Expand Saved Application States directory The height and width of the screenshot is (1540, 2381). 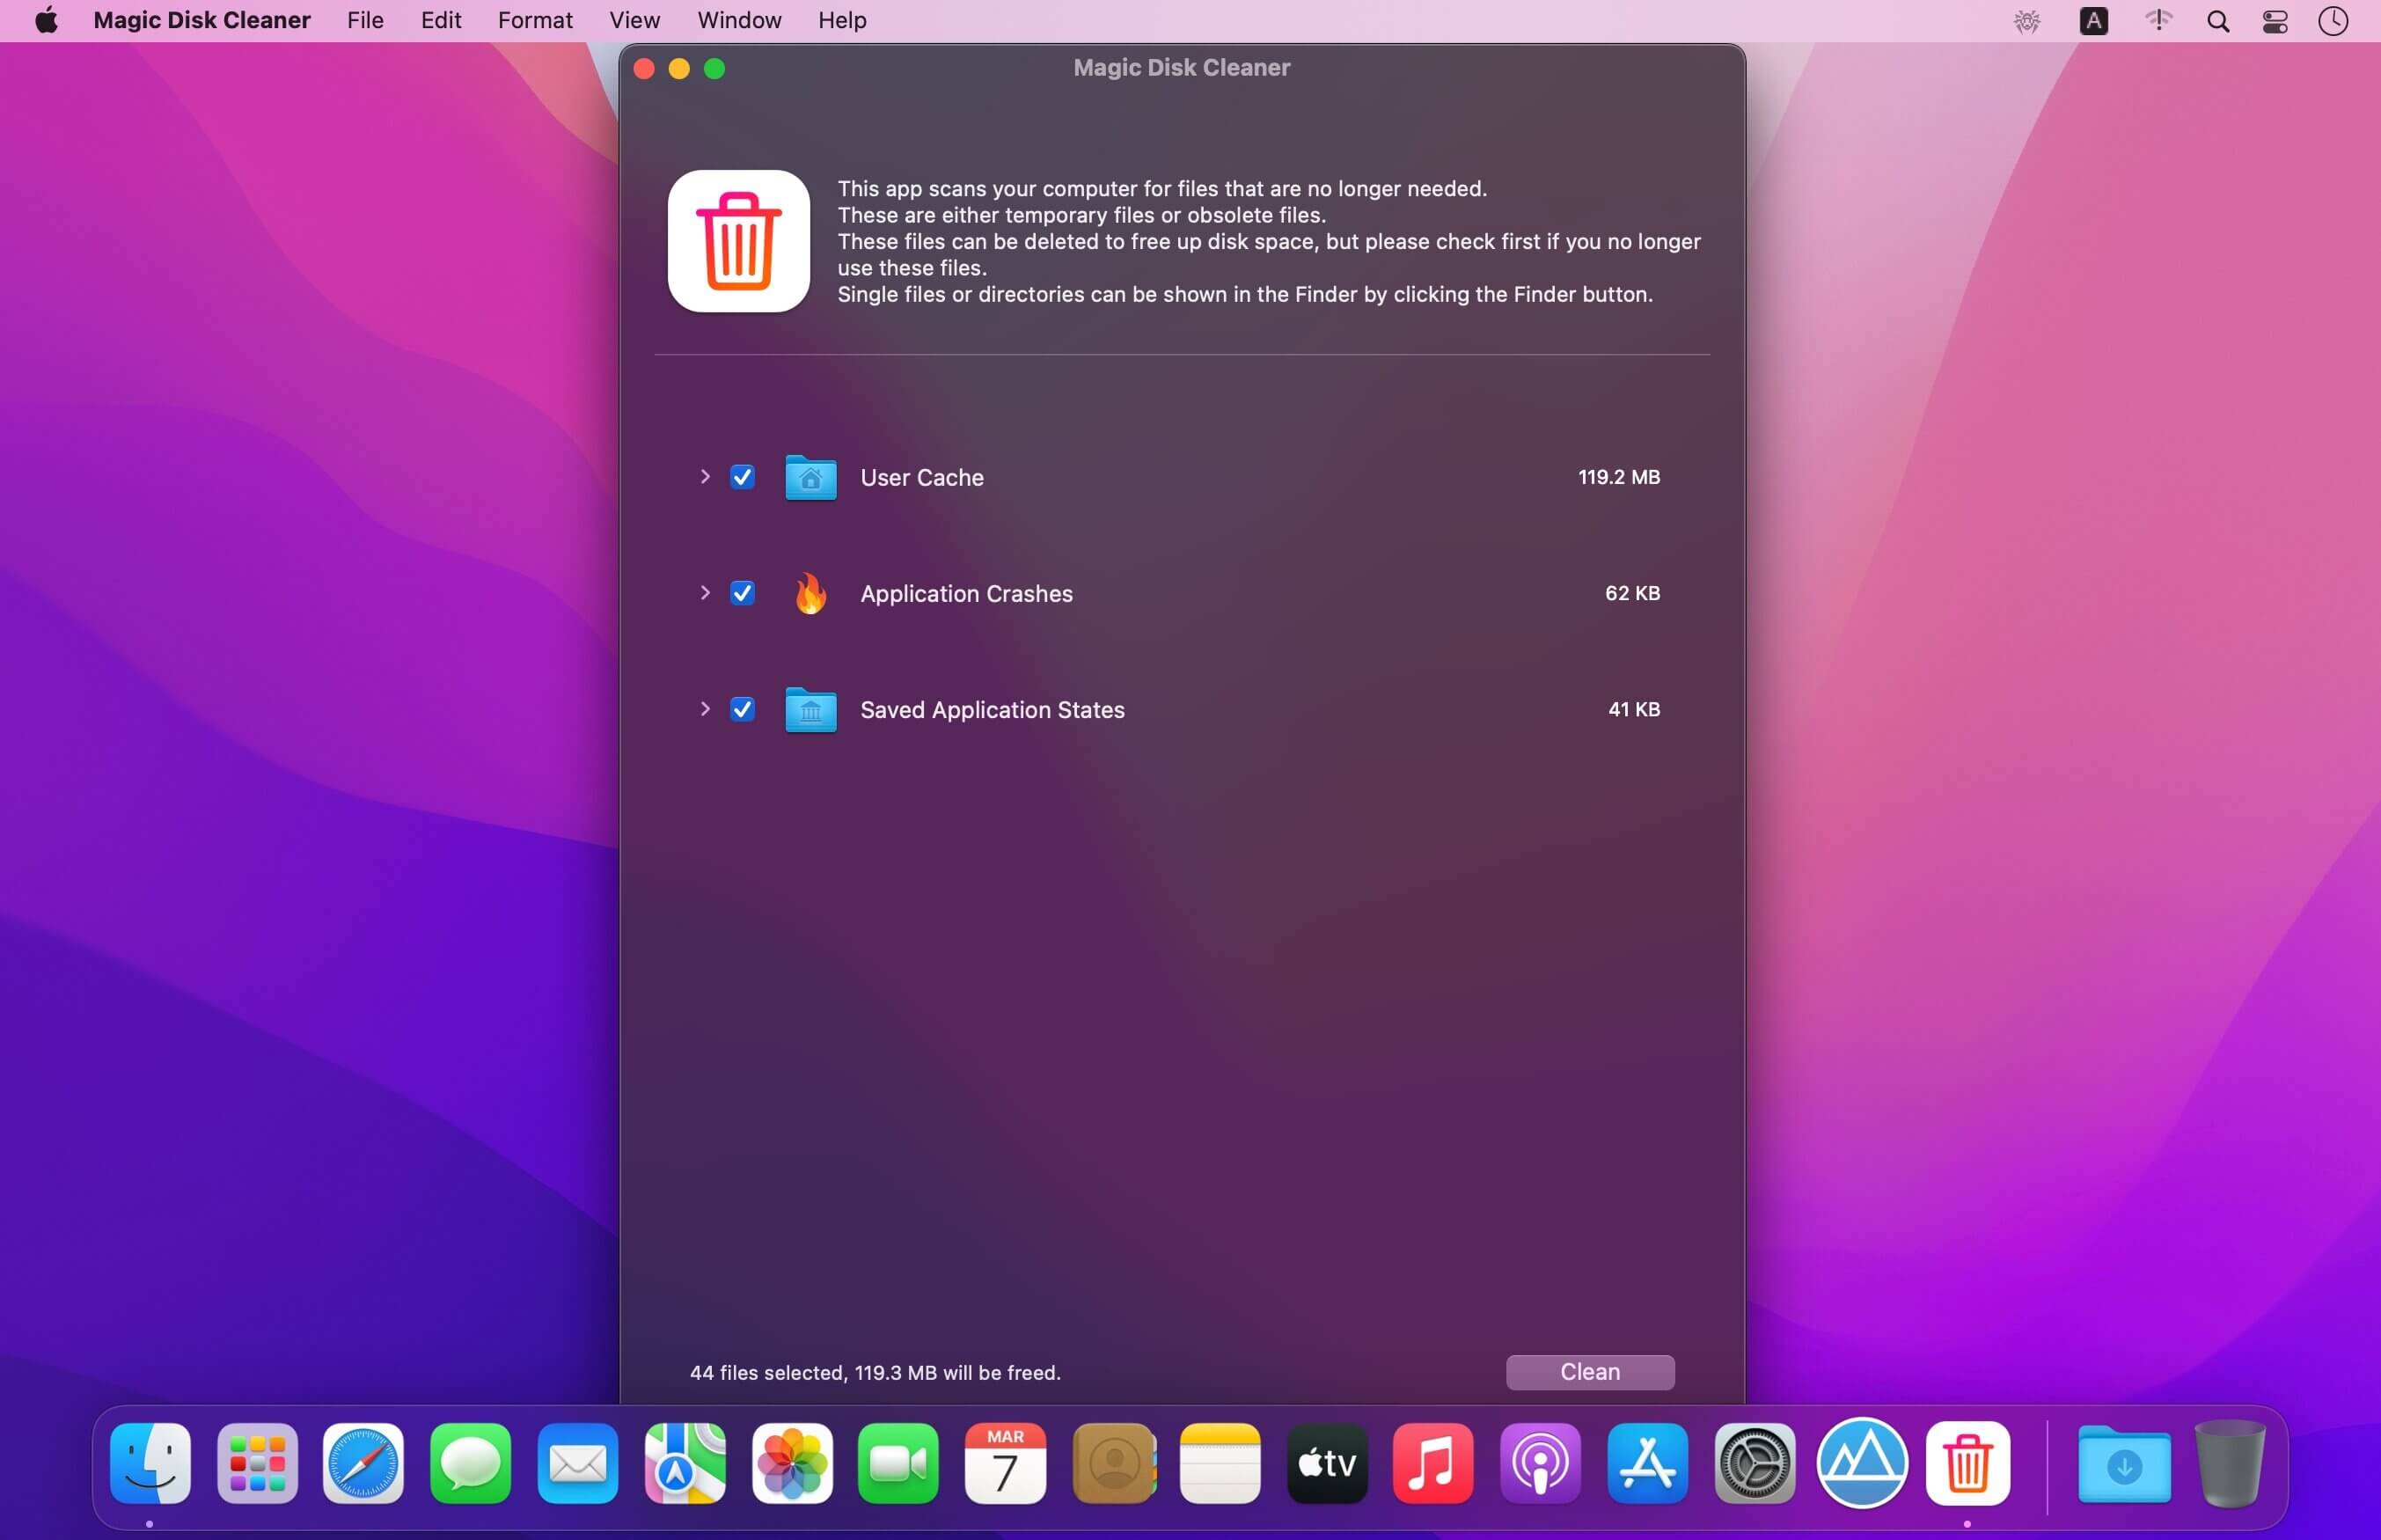pyautogui.click(x=703, y=708)
